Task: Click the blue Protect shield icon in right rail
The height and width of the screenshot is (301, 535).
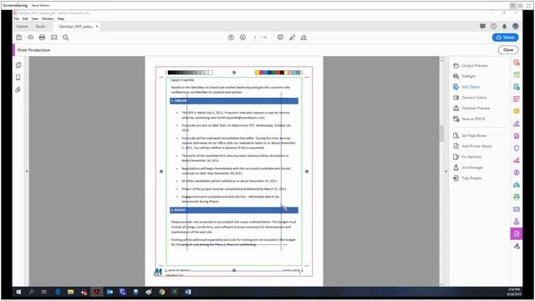Action: (x=517, y=148)
